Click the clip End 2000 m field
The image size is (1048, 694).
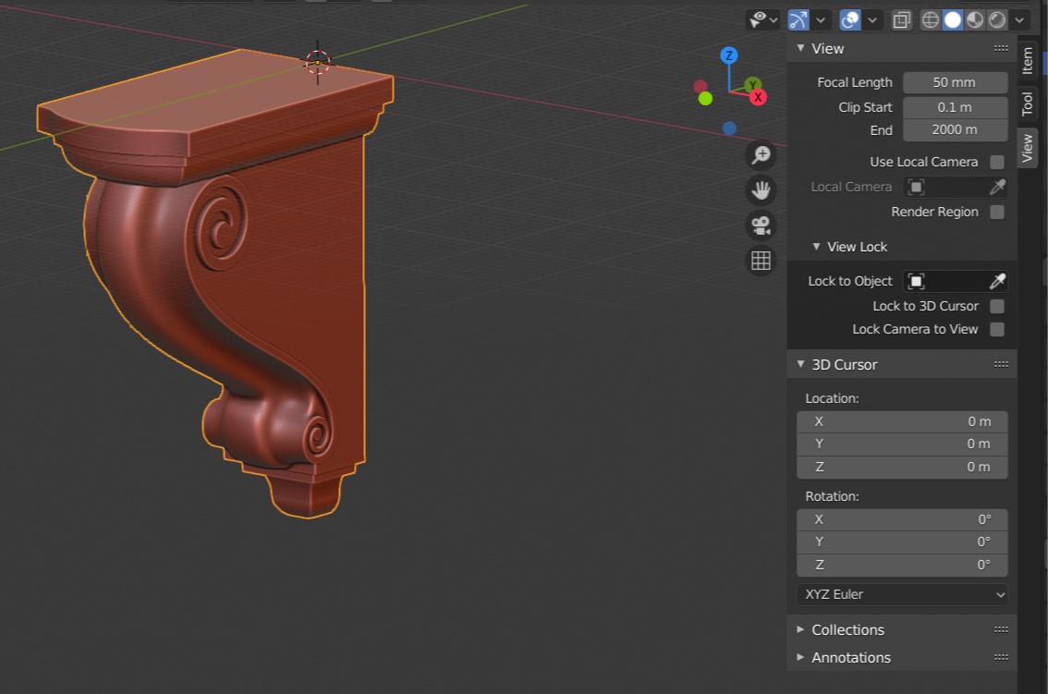pos(955,129)
